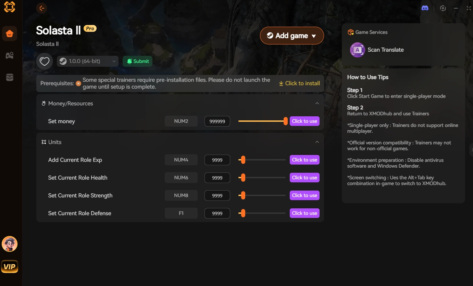Launch Scan Translate service
The width and height of the screenshot is (473, 286).
377,50
